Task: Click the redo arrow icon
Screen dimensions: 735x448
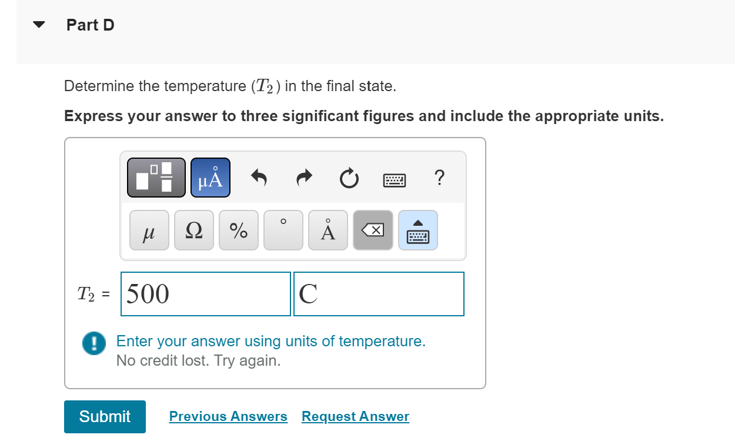Action: coord(303,178)
